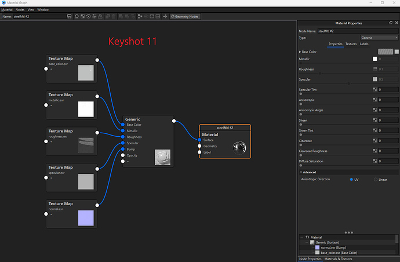Select the specular.exr Texture Map node thumbnail

point(86,181)
